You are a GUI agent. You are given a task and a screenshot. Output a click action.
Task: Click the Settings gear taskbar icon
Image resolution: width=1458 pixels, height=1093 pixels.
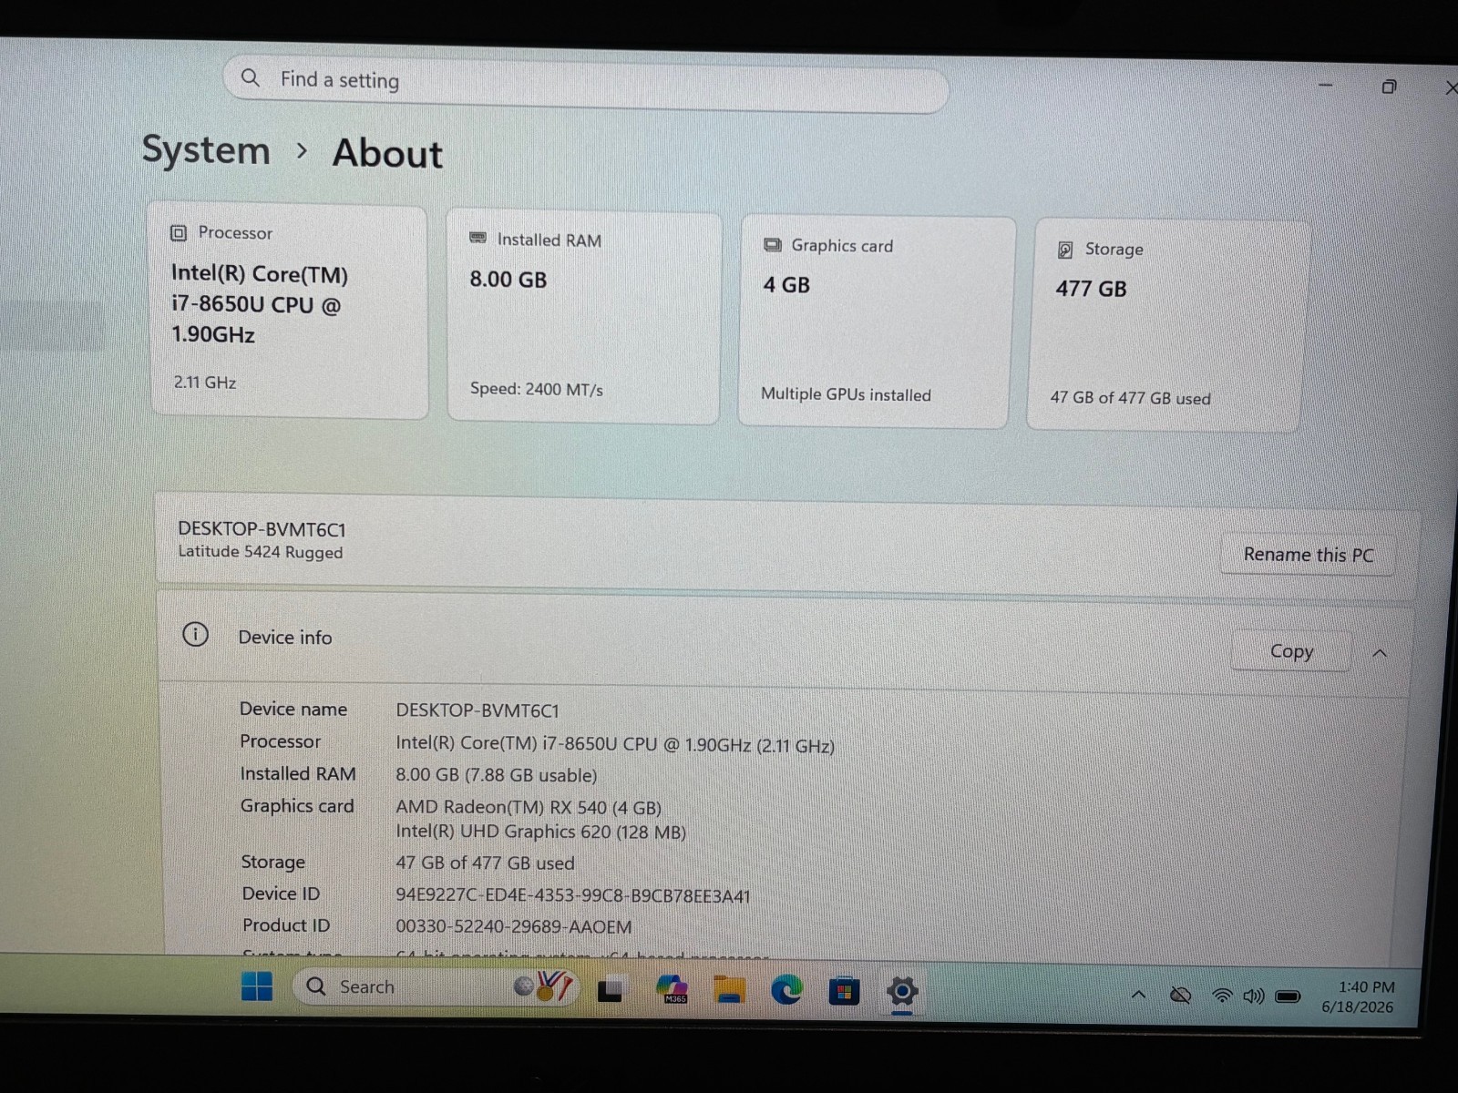902,991
